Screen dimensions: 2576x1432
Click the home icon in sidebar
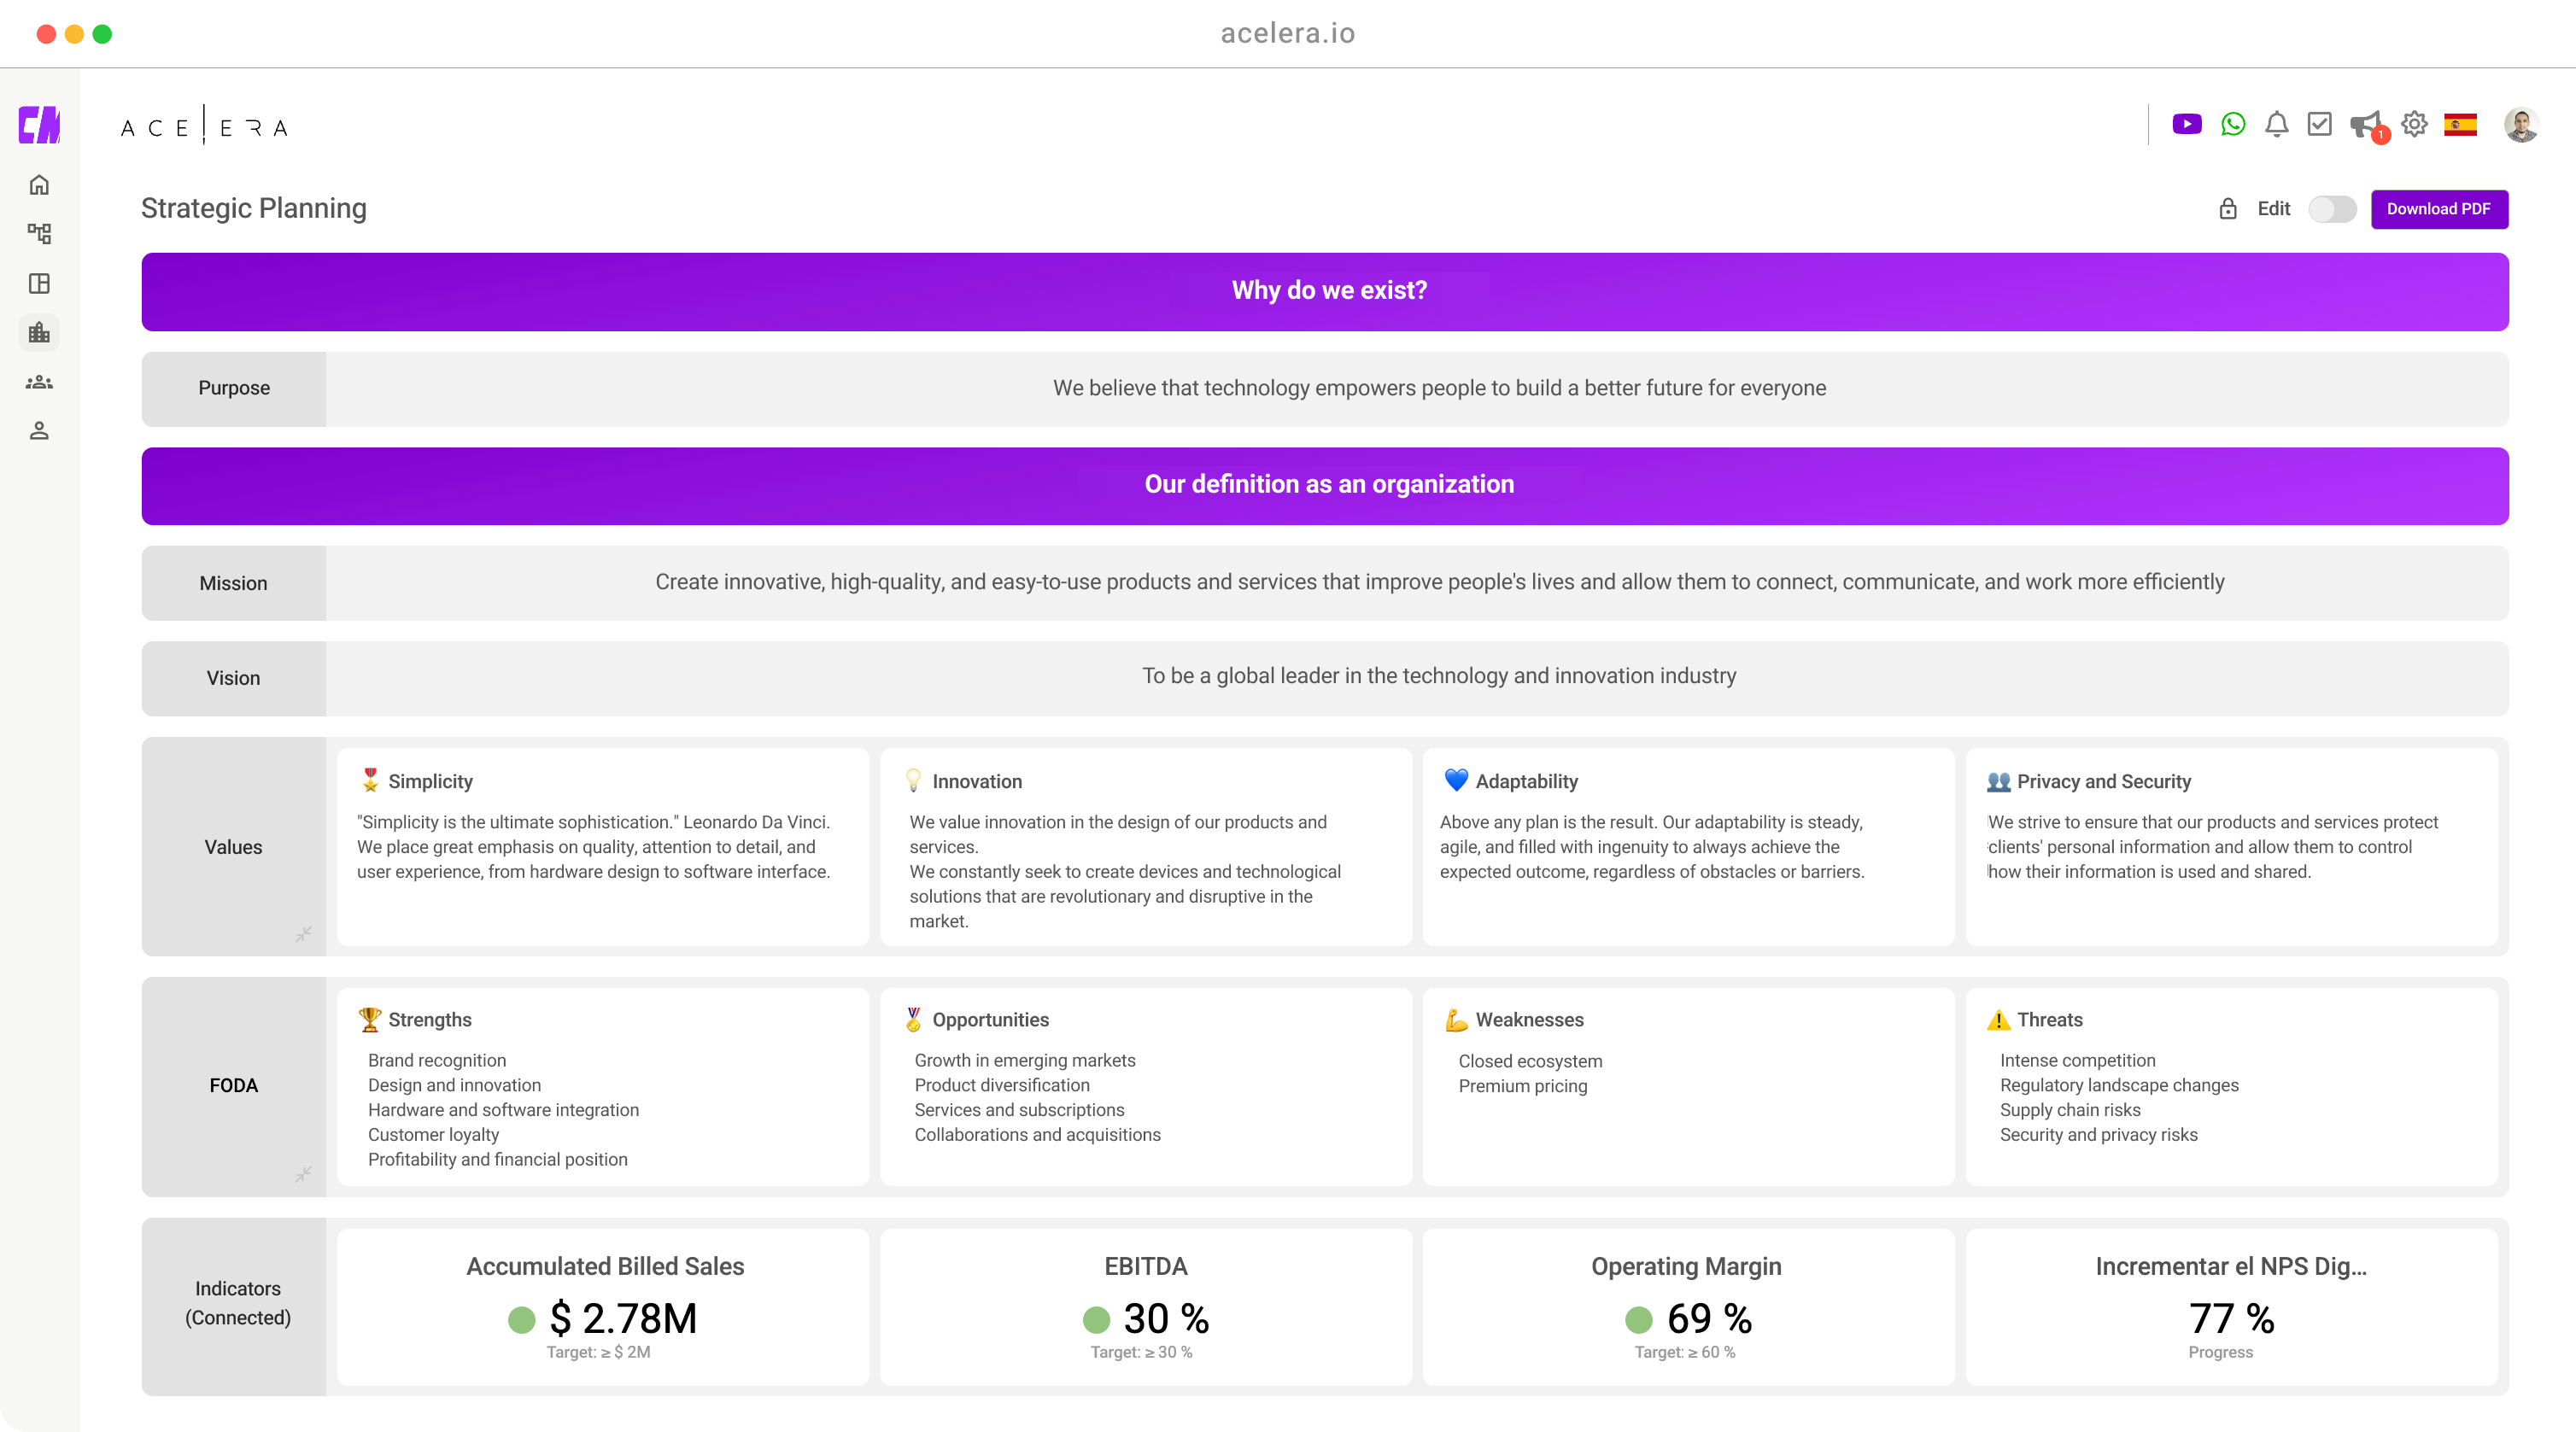point(39,185)
